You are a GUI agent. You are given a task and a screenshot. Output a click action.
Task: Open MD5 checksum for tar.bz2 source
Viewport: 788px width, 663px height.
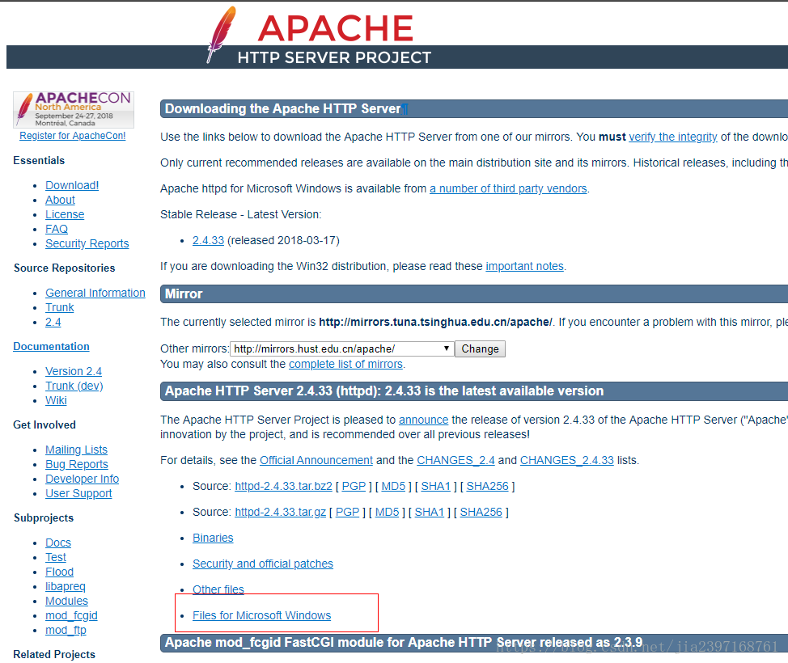(x=393, y=486)
